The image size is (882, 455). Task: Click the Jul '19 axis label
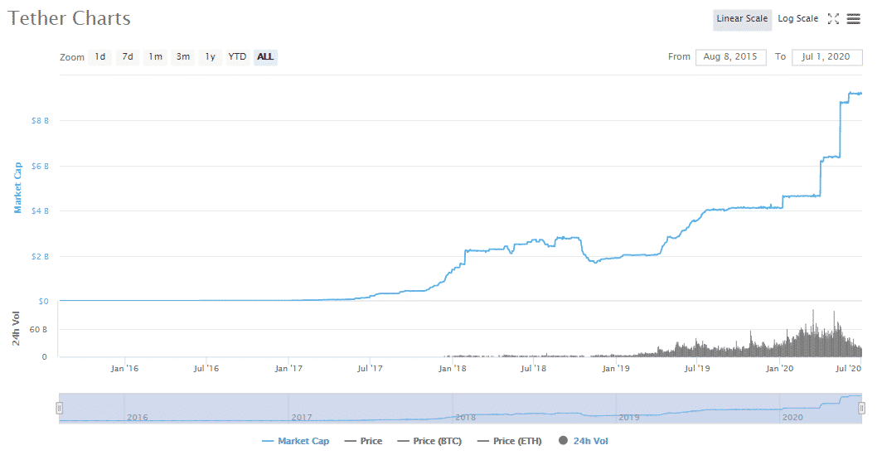(x=697, y=368)
